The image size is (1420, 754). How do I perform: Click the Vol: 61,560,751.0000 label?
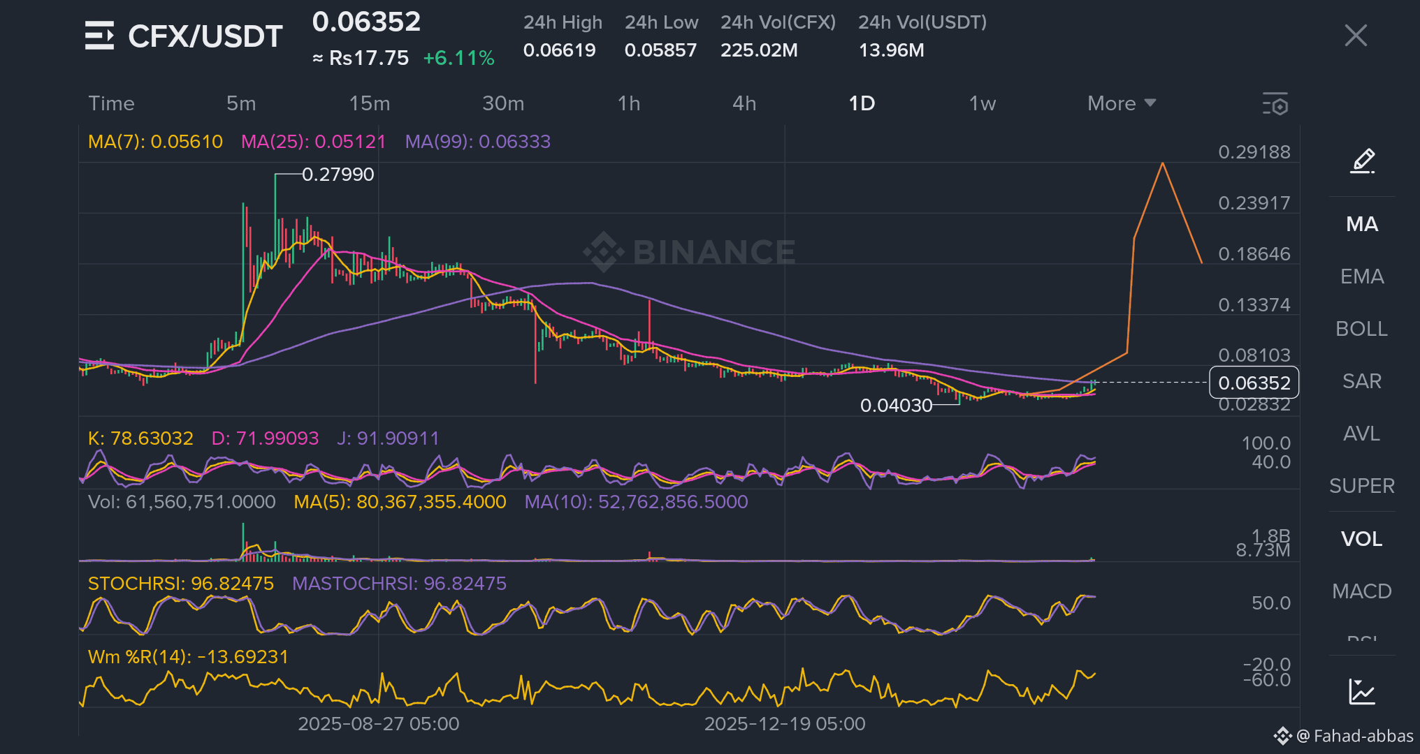182,502
